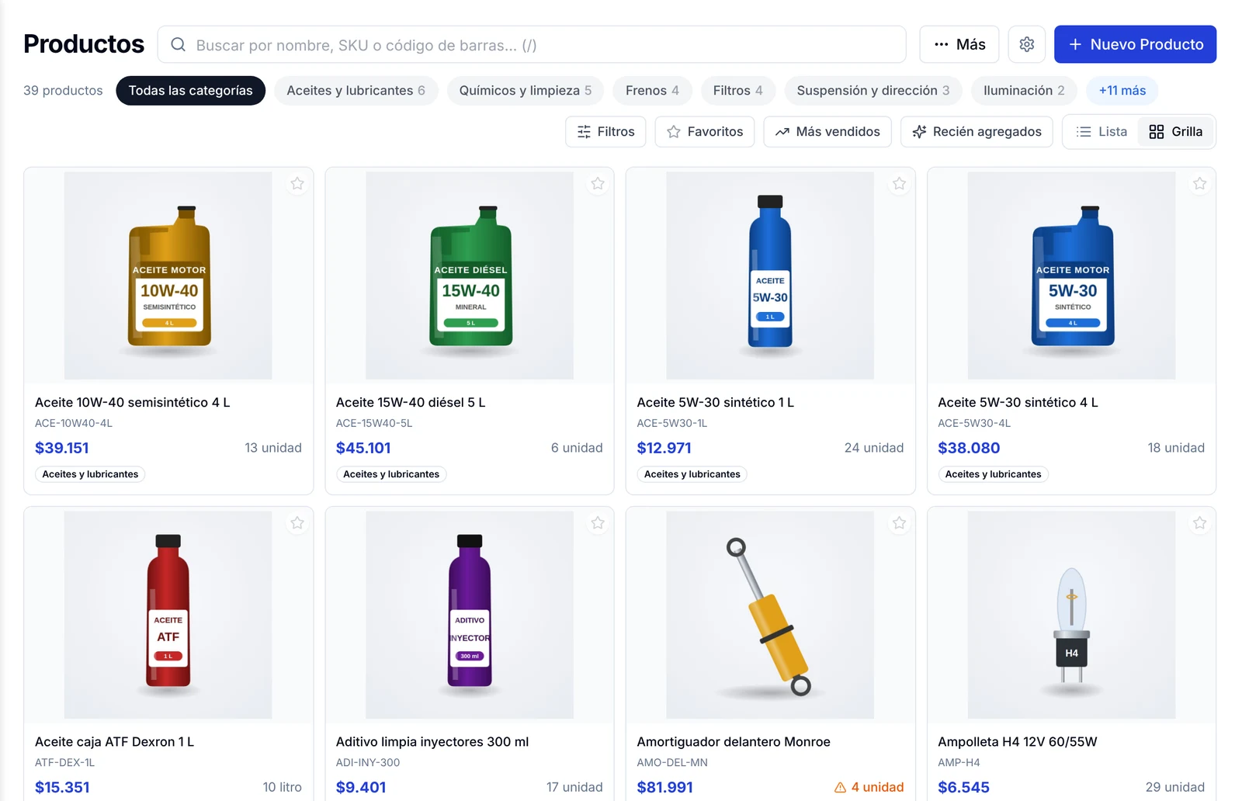Click the category tag on 5W-30 4 L card

[993, 474]
